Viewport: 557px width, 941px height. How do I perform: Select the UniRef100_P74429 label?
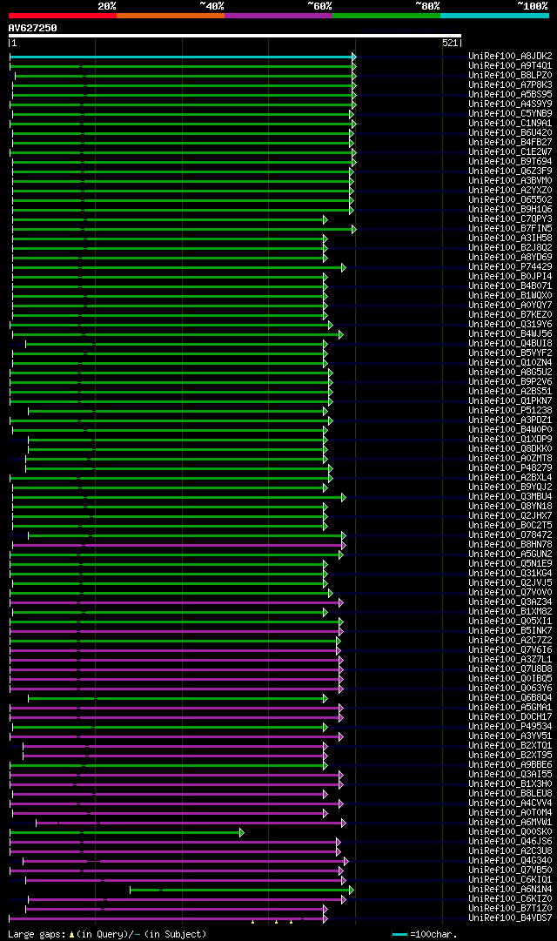[510, 267]
